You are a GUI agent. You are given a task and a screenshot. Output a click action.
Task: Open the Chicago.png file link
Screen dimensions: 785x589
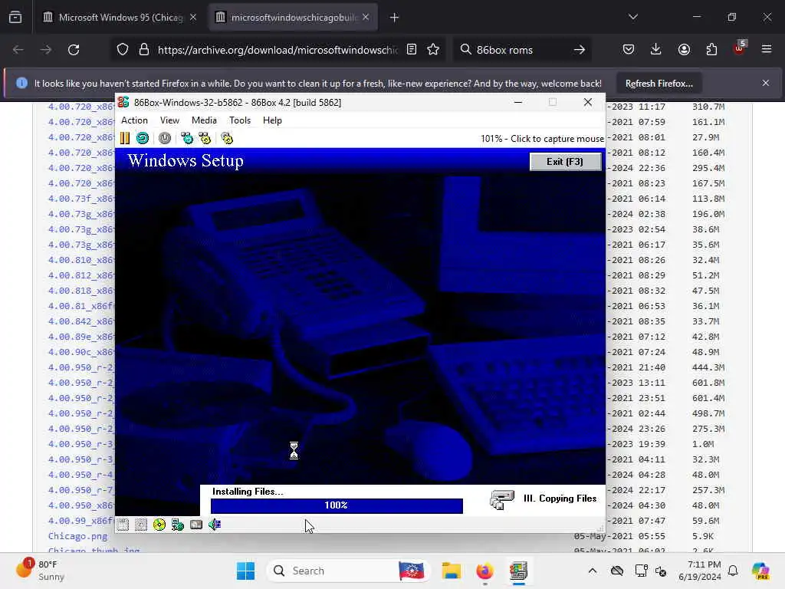77,536
